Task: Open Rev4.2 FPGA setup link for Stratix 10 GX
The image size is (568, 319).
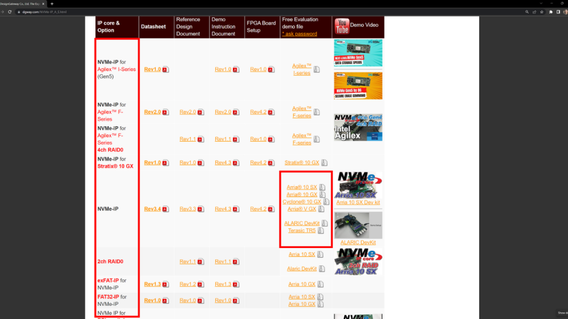Action: click(x=258, y=163)
